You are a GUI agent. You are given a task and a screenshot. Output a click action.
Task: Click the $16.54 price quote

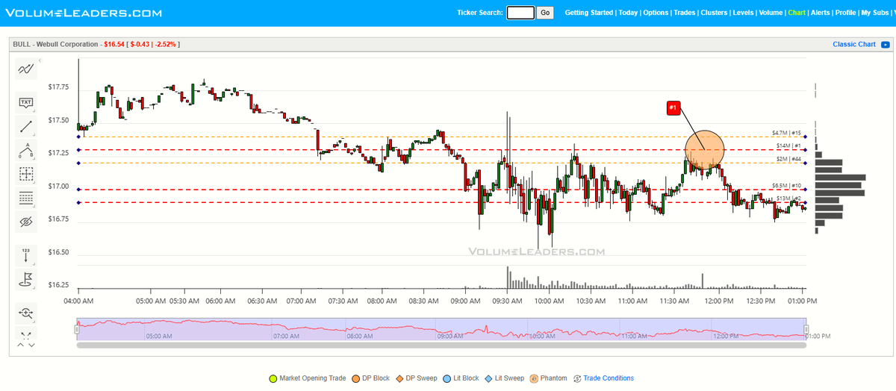[114, 45]
